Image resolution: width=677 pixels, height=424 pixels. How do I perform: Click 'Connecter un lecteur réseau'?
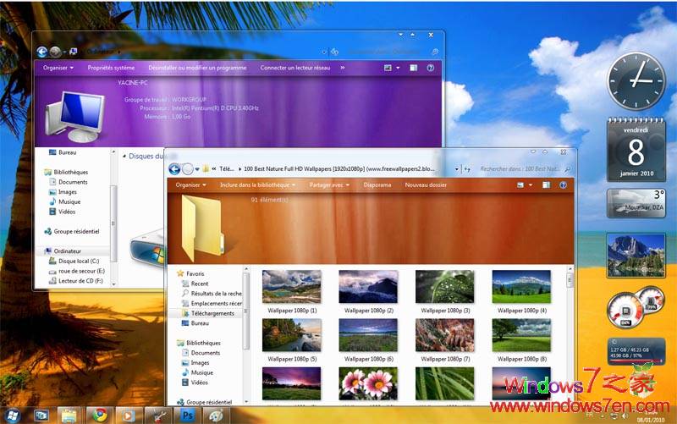[x=294, y=68]
